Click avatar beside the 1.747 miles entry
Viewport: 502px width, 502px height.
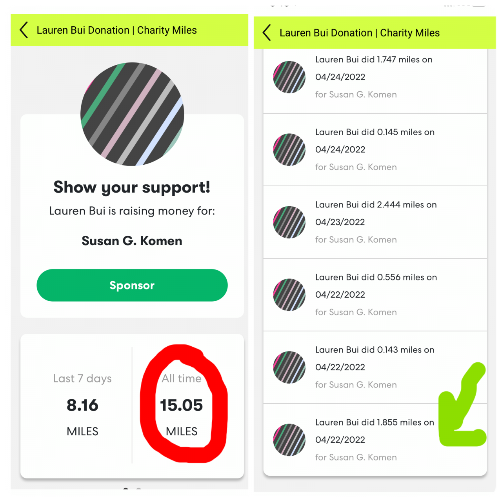[x=289, y=77]
